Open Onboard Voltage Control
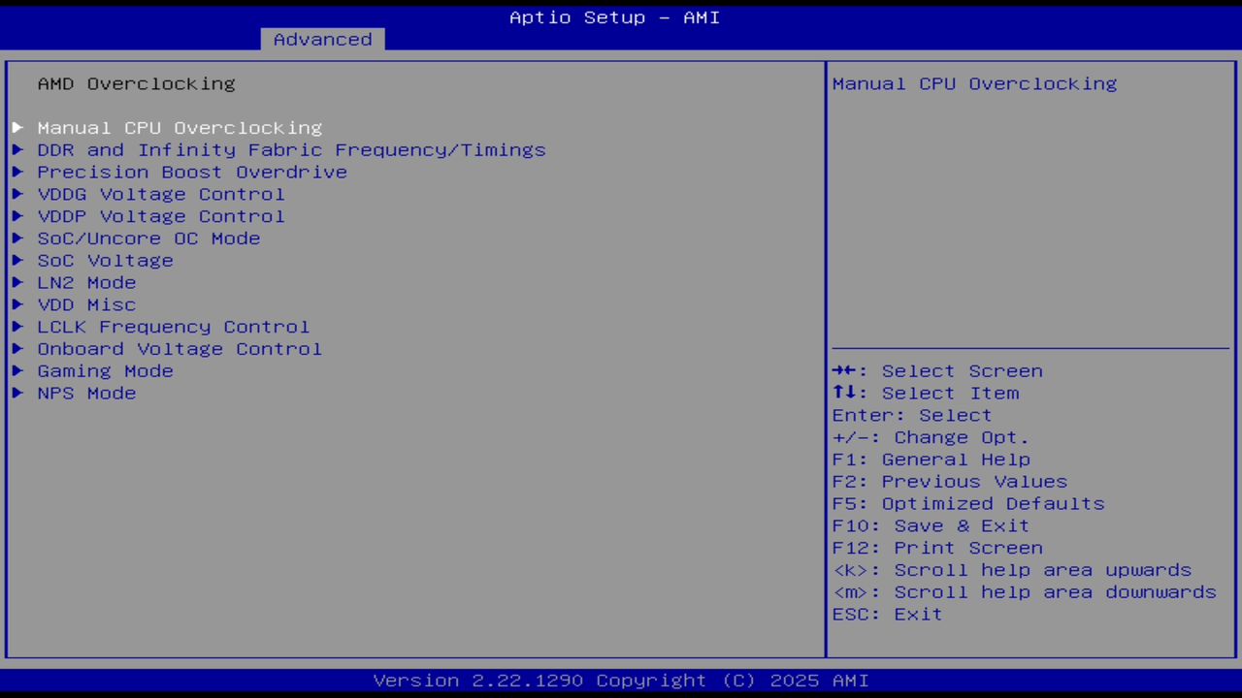 [180, 349]
